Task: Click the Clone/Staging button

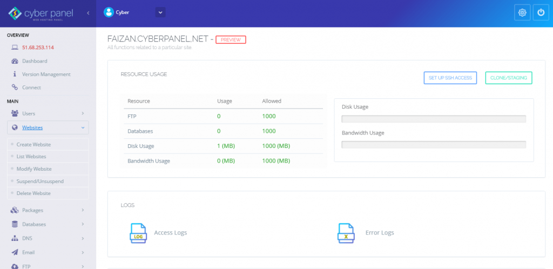Action: [508, 78]
